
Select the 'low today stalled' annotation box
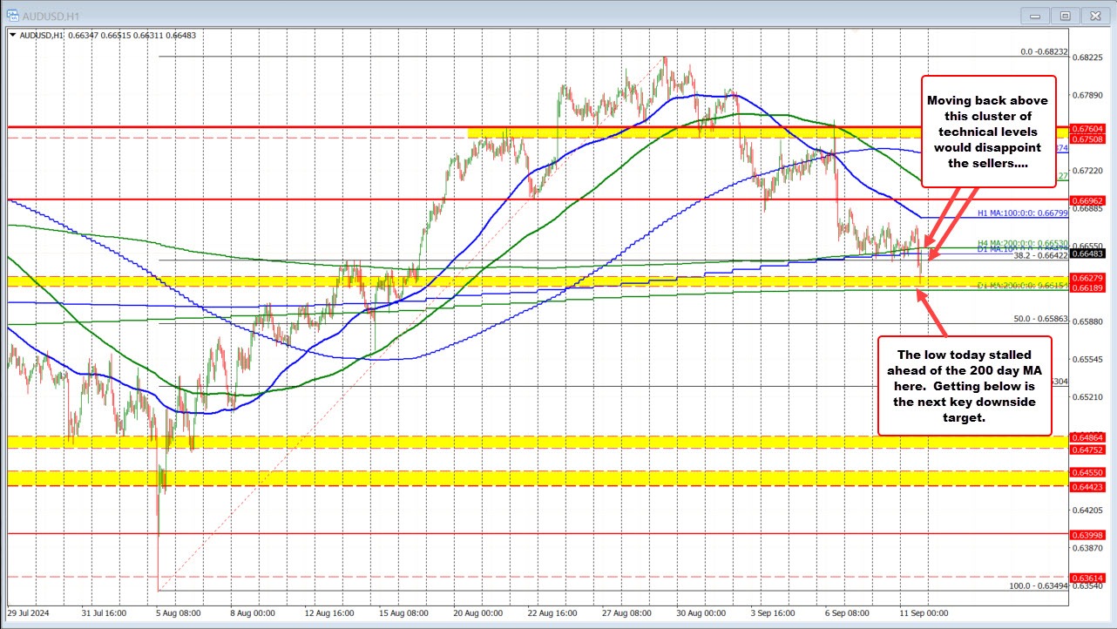click(965, 386)
